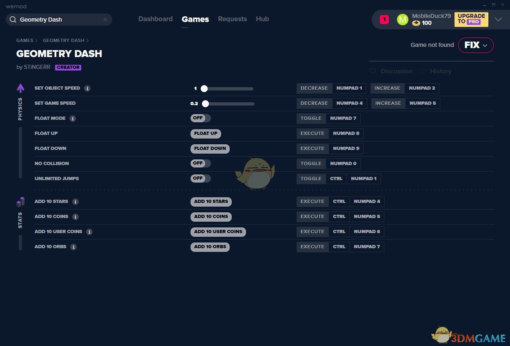The height and width of the screenshot is (346, 510).
Task: Go to the Hub tab
Action: [262, 19]
